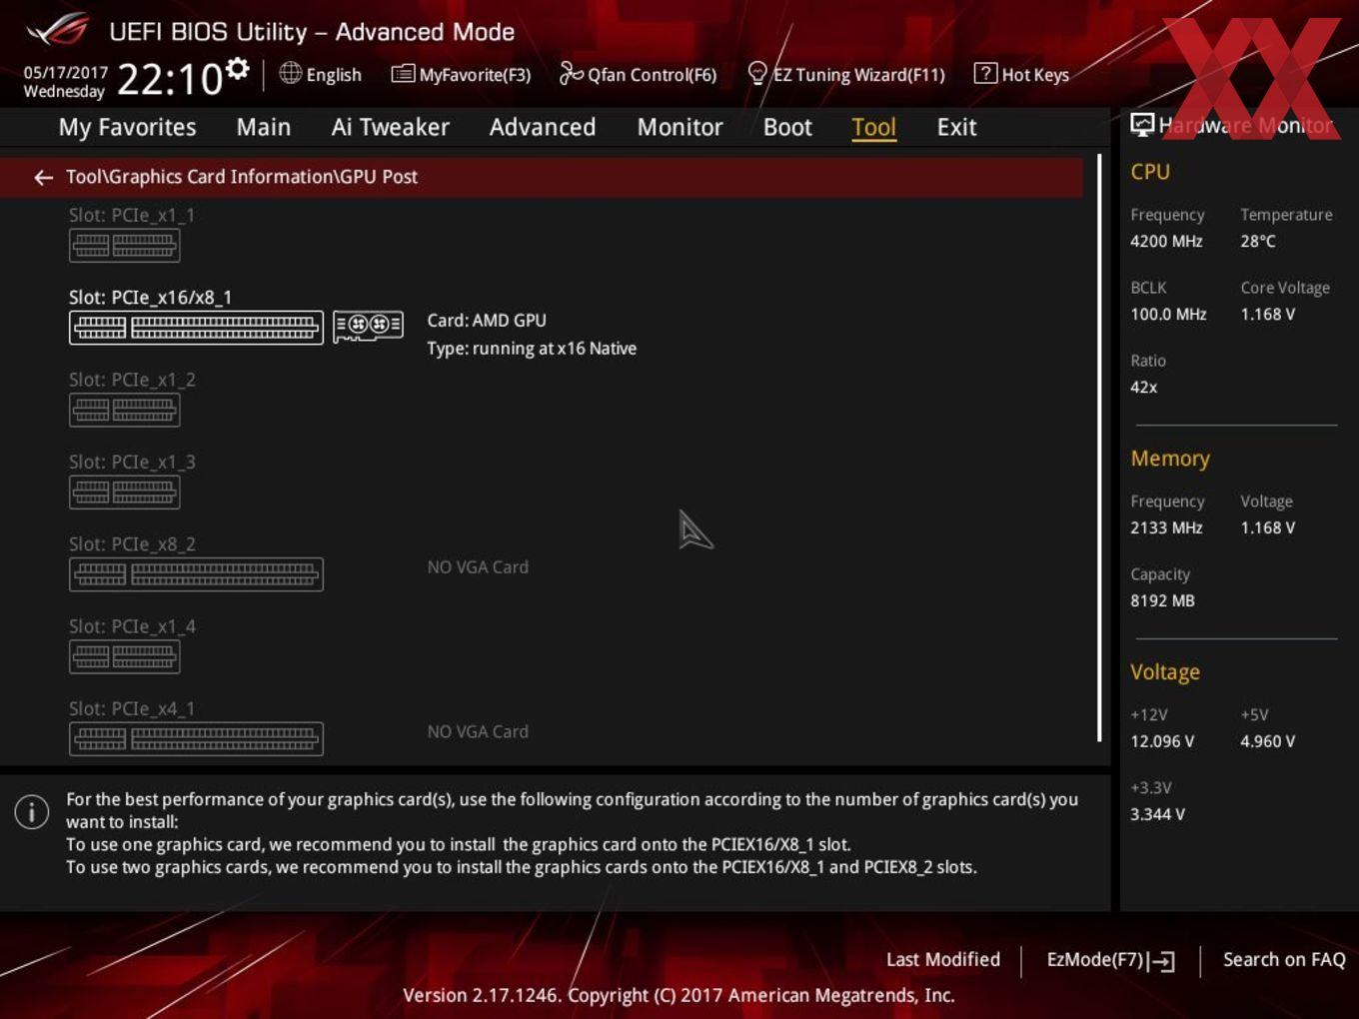1359x1019 pixels.
Task: Click the CPU section heading
Action: click(1150, 172)
